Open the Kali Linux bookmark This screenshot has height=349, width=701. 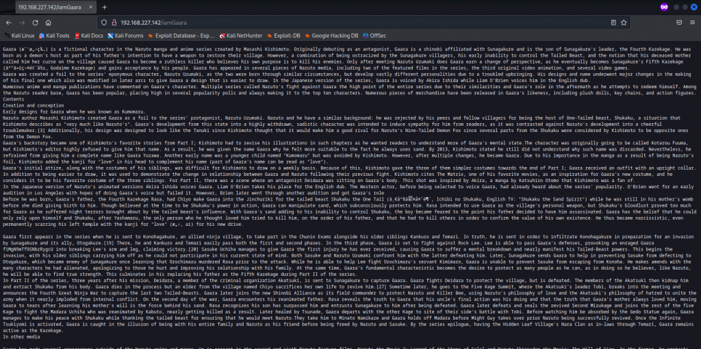point(19,36)
